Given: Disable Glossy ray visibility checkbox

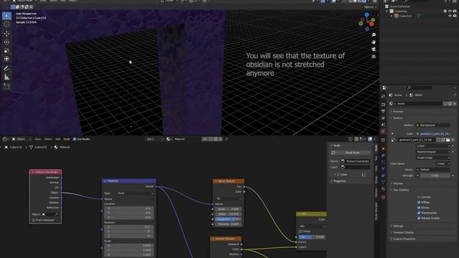Looking at the screenshot, I should [x=419, y=208].
